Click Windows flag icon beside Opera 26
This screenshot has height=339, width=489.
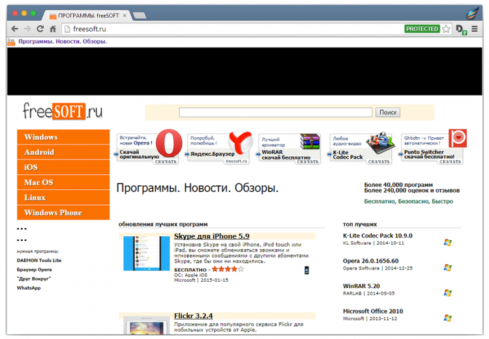click(447, 267)
